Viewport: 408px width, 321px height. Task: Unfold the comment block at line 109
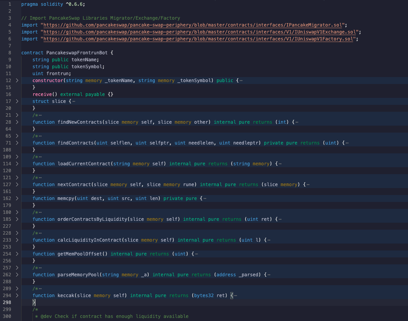pyautogui.click(x=17, y=156)
